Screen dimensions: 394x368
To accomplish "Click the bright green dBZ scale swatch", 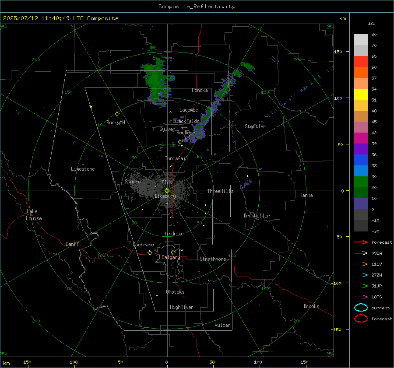I will (361, 182).
